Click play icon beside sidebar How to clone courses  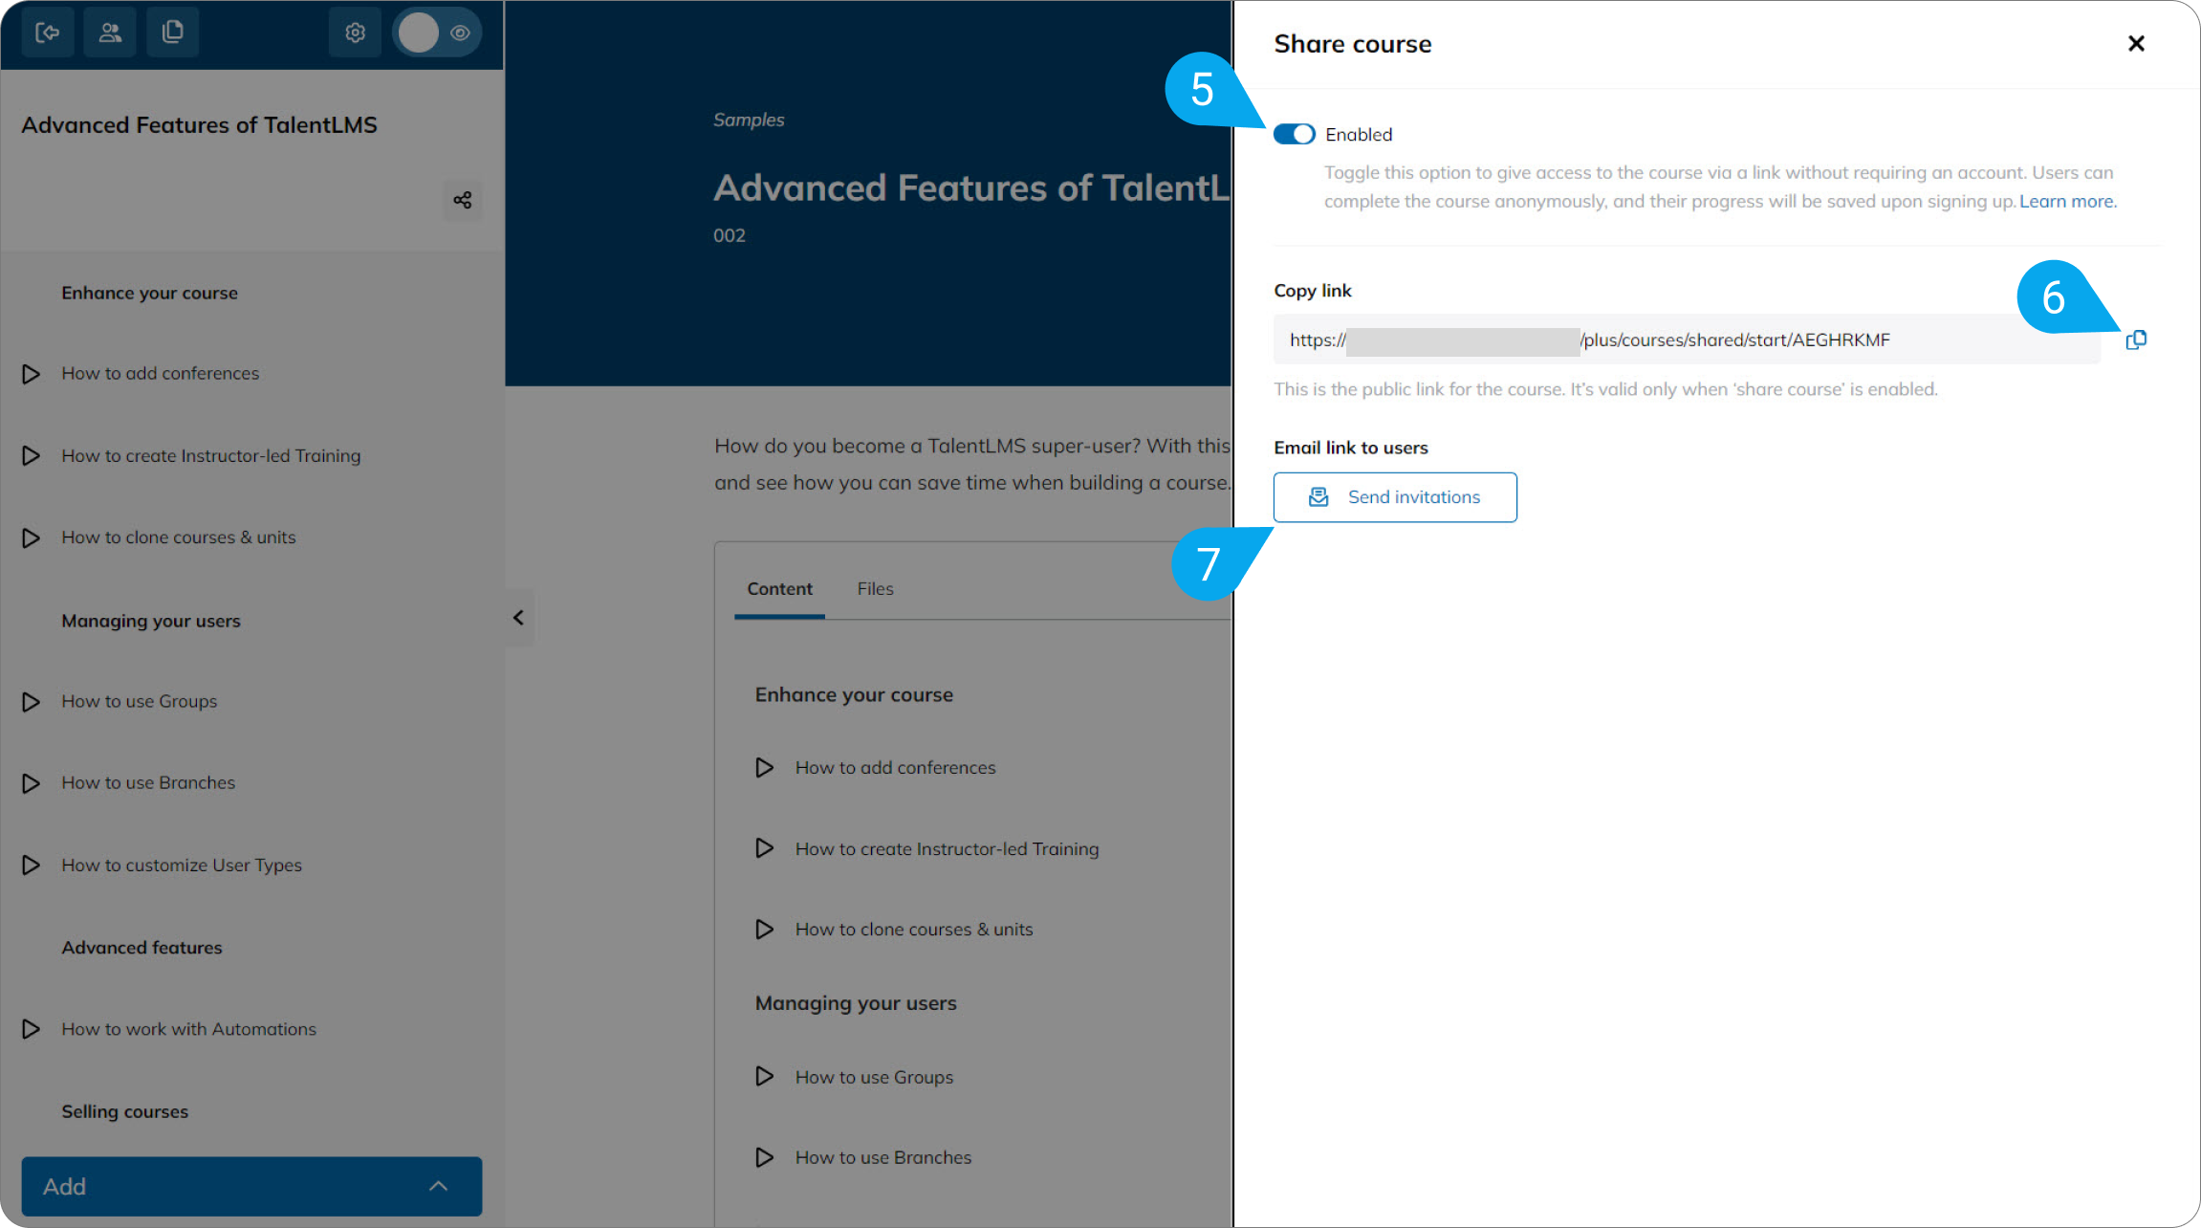31,538
